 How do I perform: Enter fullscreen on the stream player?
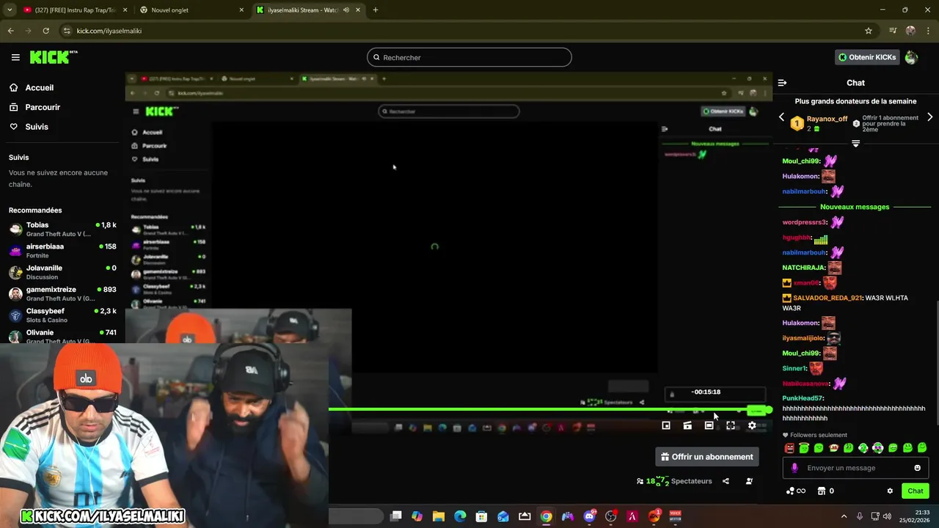tap(731, 425)
